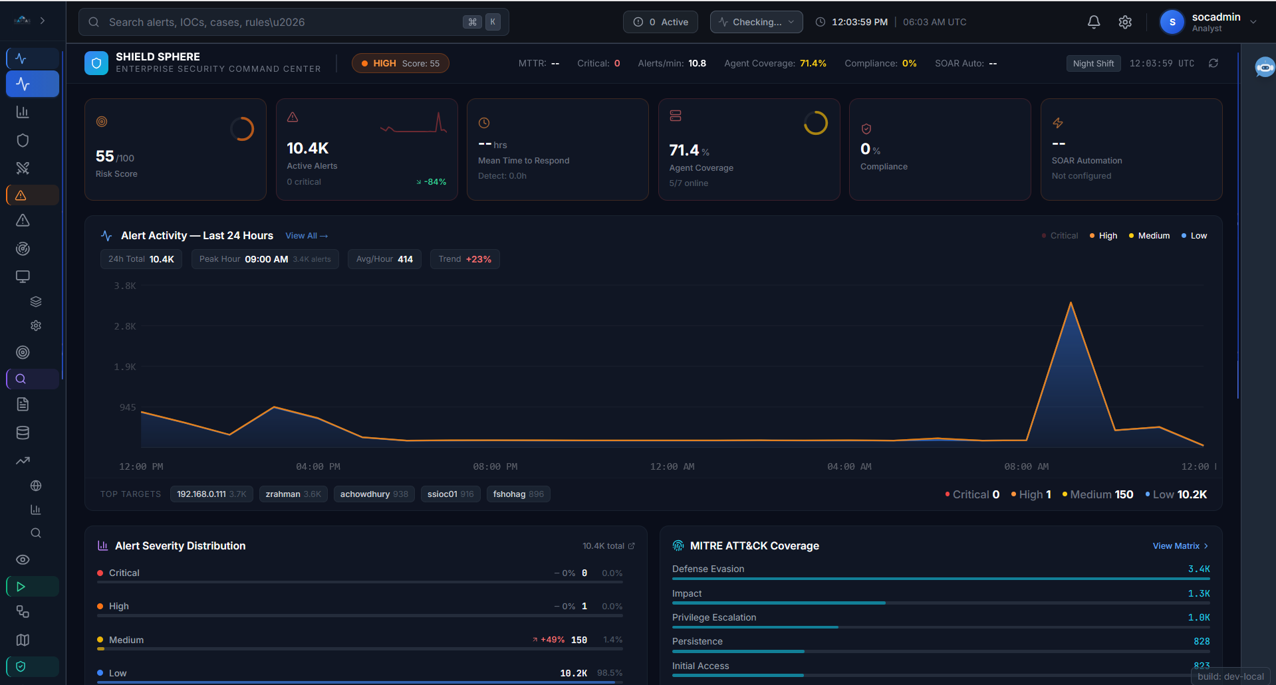Select the eye monitoring icon in sidebar
The height and width of the screenshot is (685, 1276).
23,559
